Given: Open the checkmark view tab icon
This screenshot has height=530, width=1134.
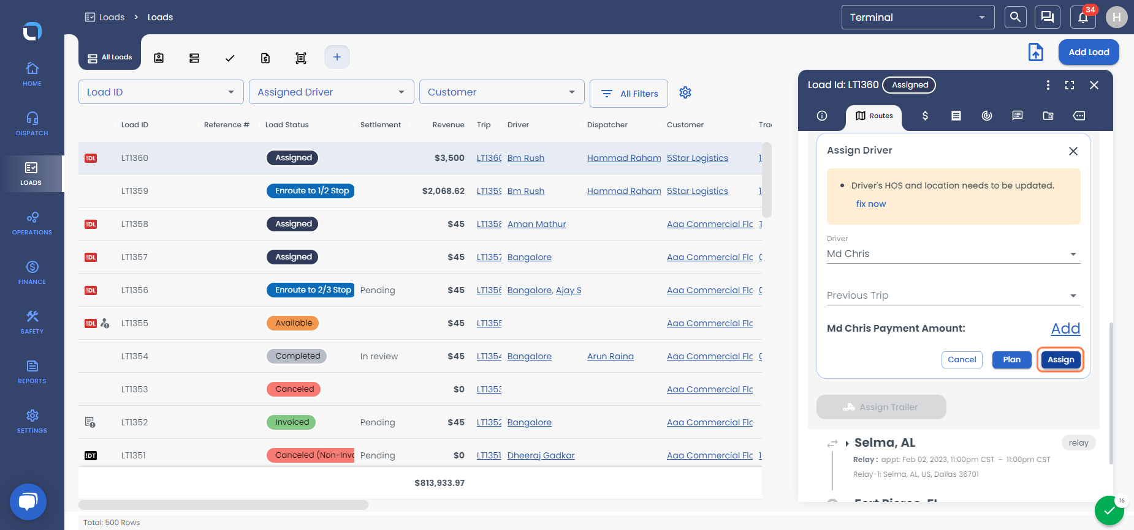Looking at the screenshot, I should 230,58.
